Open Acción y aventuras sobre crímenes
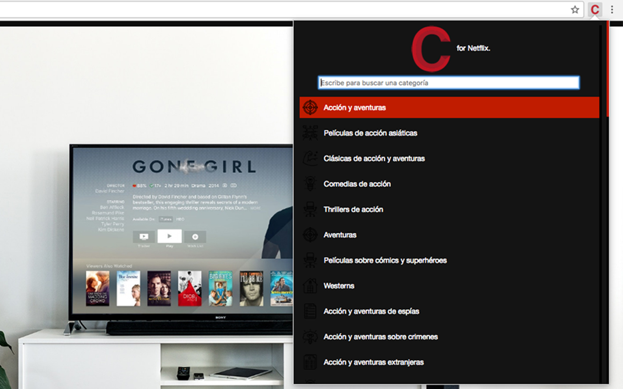623x389 pixels. point(449,336)
